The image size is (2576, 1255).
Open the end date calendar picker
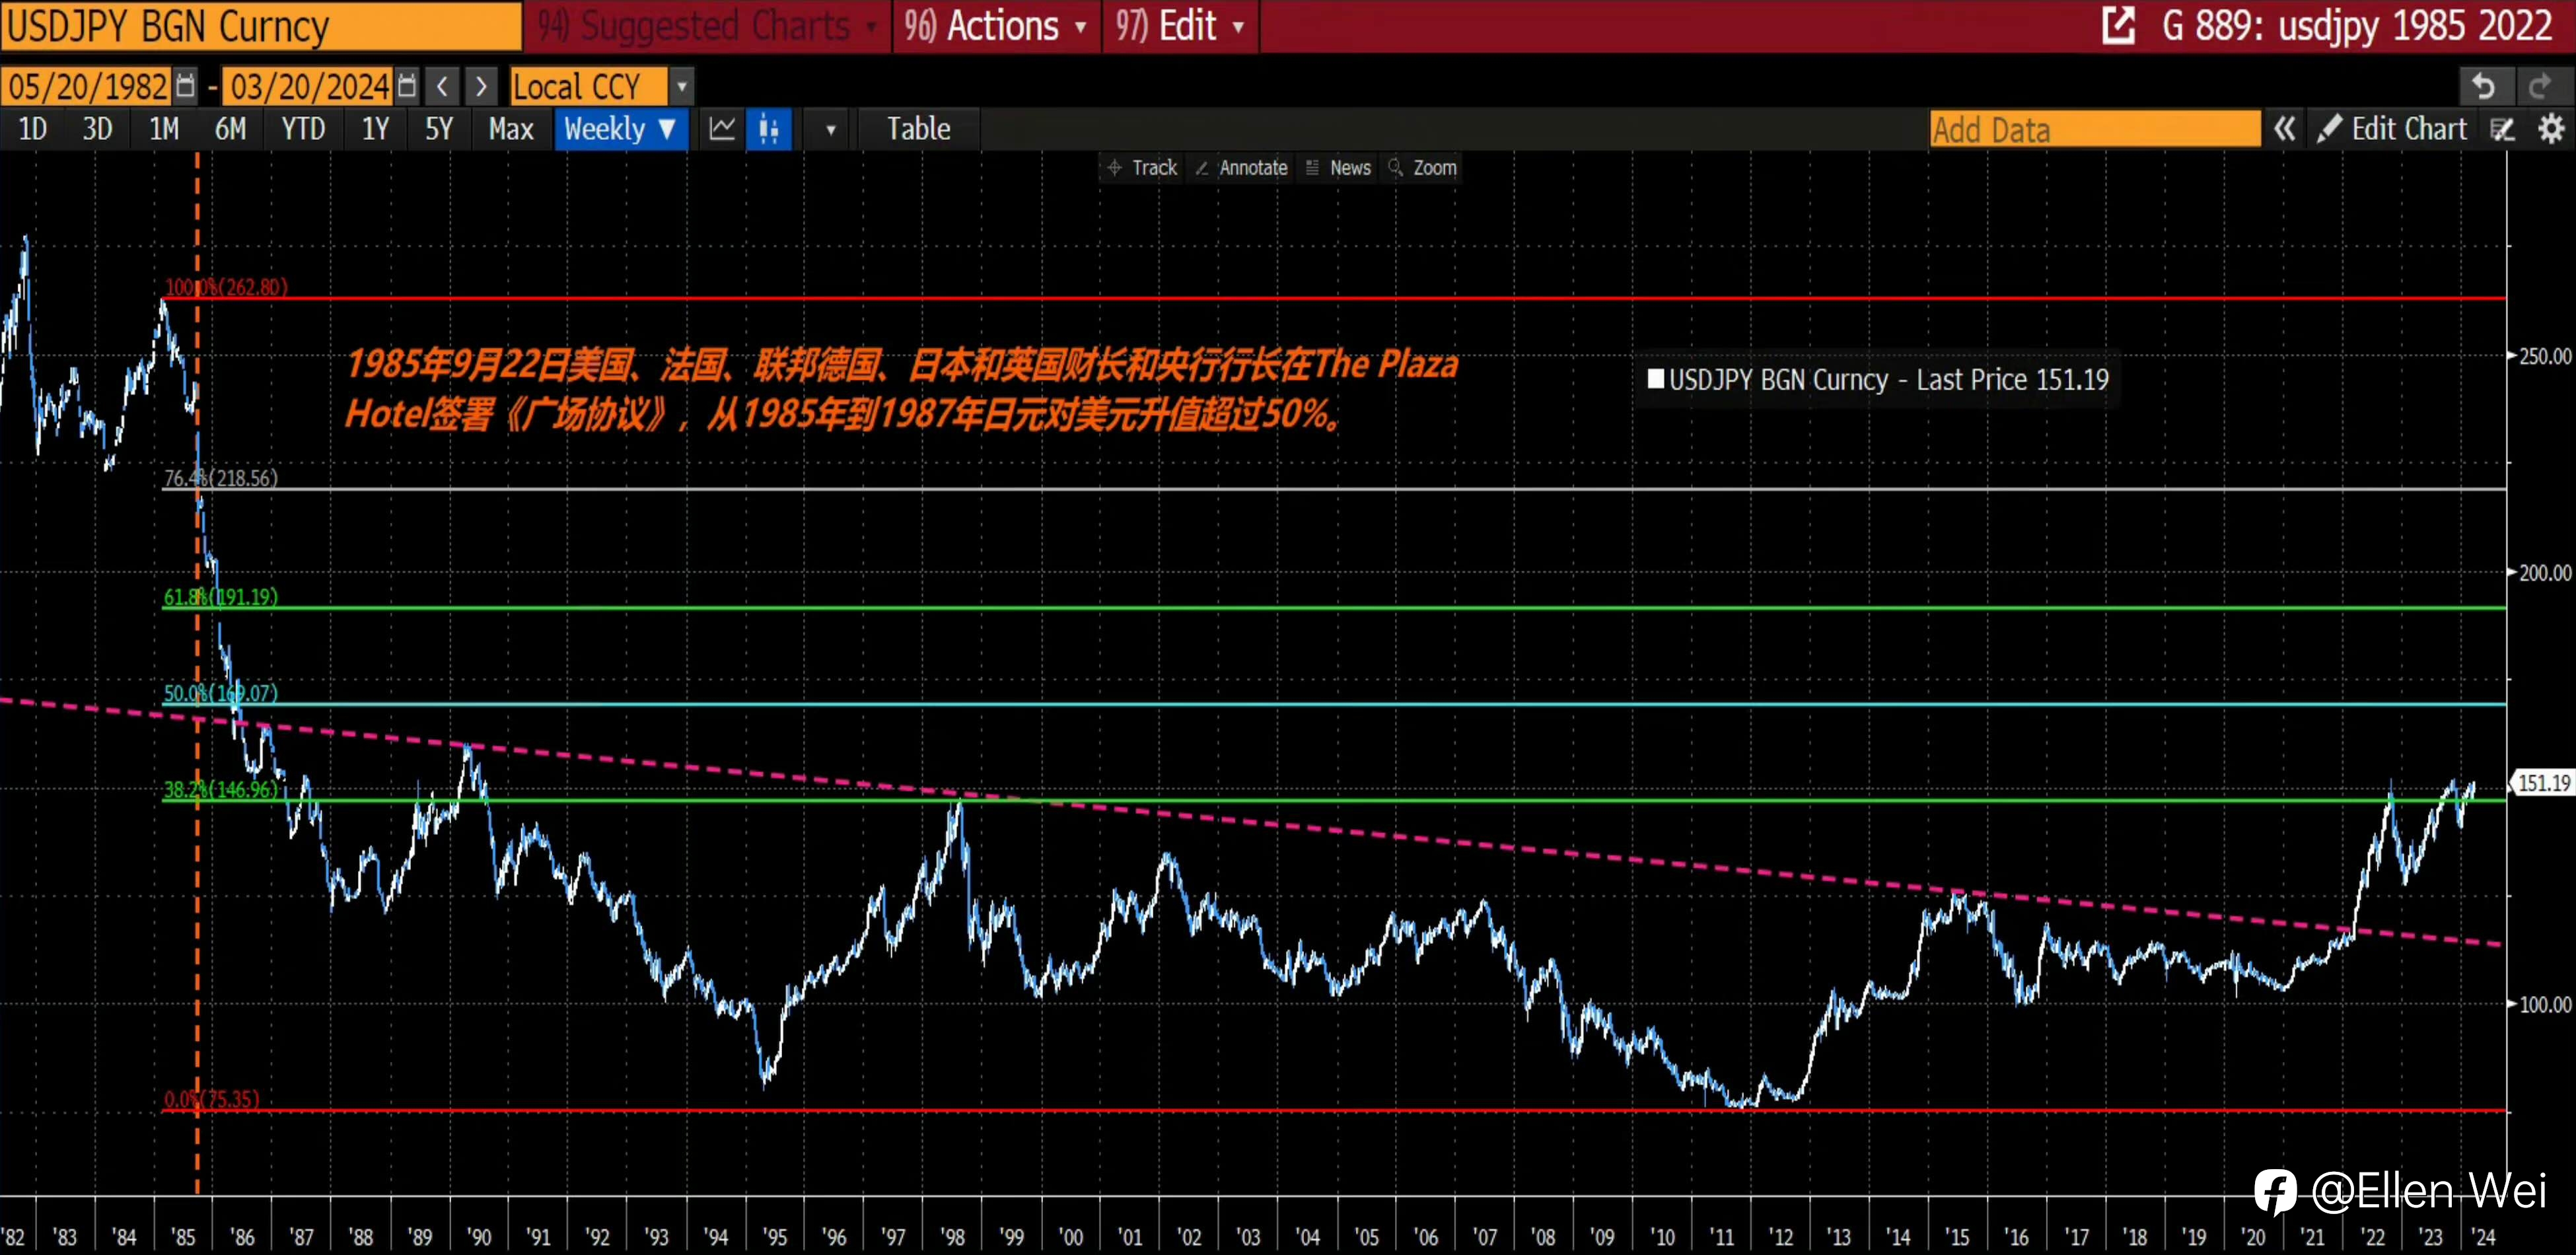406,86
